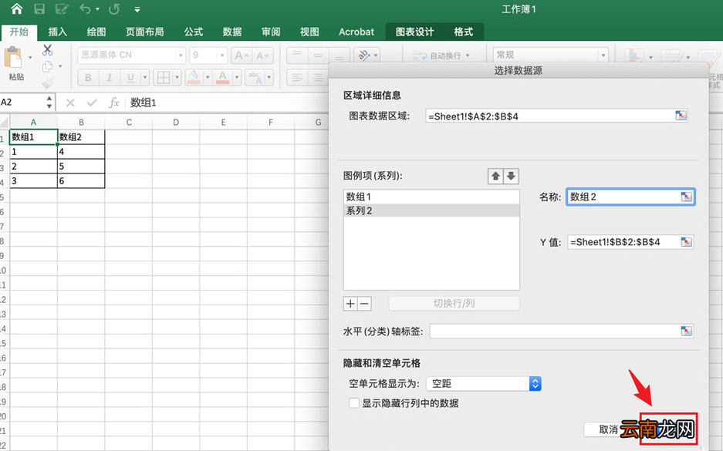Click the Y 值 range selector icon
Viewport: 723px width, 451px height.
pos(687,242)
